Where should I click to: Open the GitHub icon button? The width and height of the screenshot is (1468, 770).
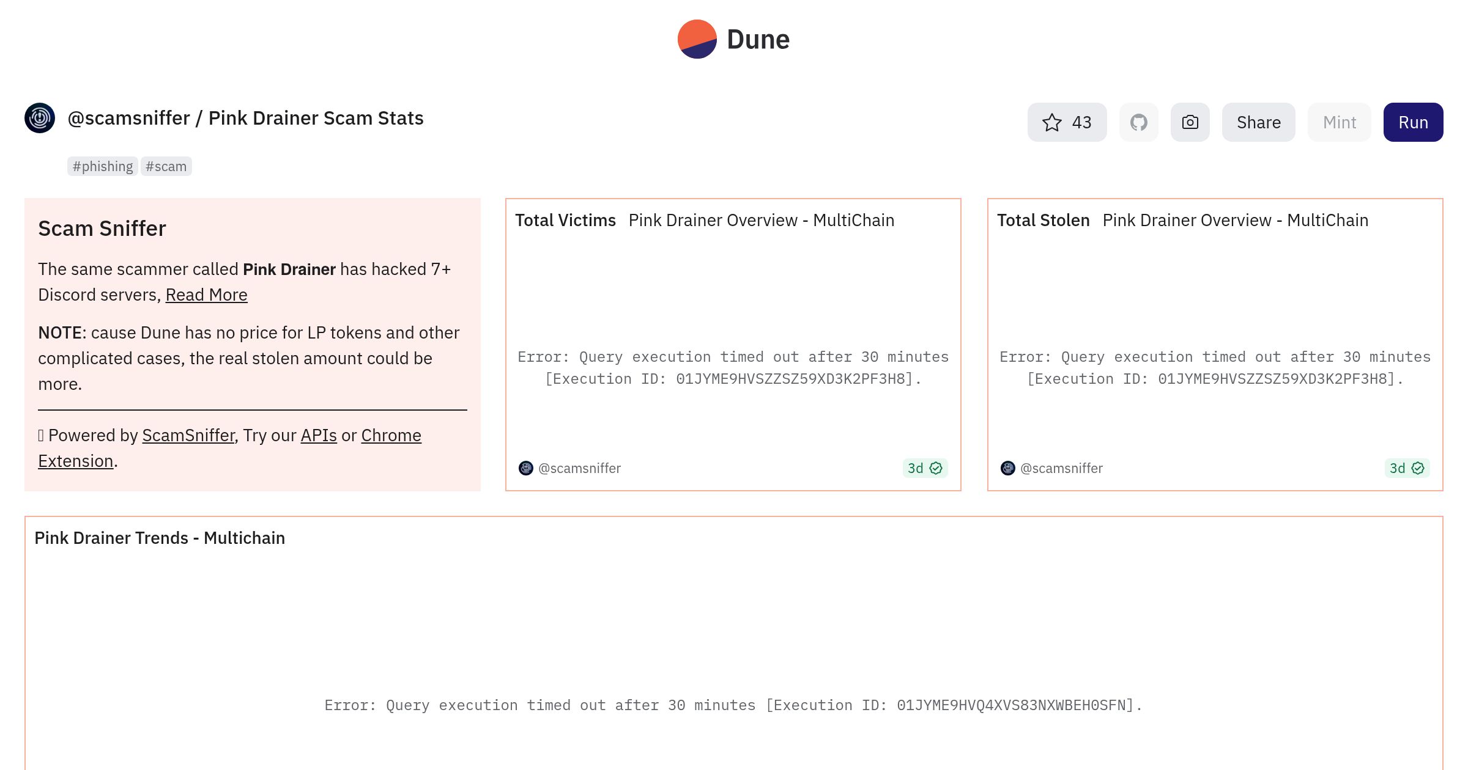(1138, 122)
